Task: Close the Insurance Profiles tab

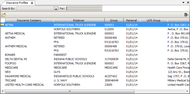Action: click(x=32, y=3)
